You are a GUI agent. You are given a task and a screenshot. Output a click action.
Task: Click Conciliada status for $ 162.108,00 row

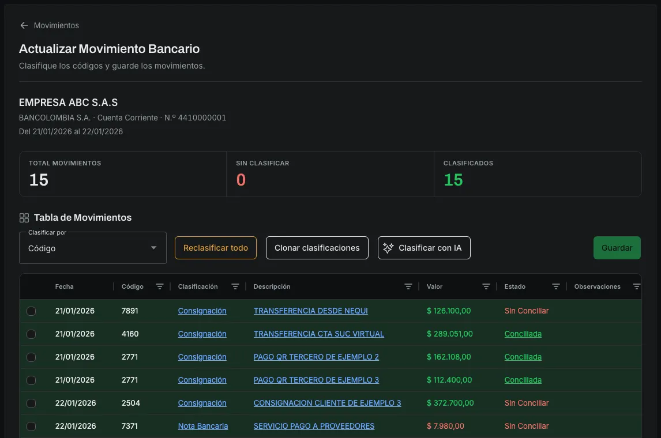point(523,357)
